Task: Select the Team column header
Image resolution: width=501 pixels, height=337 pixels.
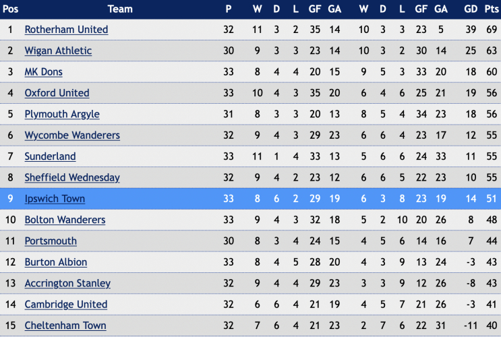Action: coord(120,9)
